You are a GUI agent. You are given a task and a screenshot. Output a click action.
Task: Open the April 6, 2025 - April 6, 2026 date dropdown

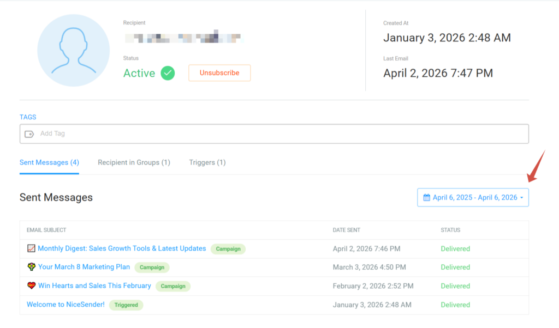tap(473, 197)
